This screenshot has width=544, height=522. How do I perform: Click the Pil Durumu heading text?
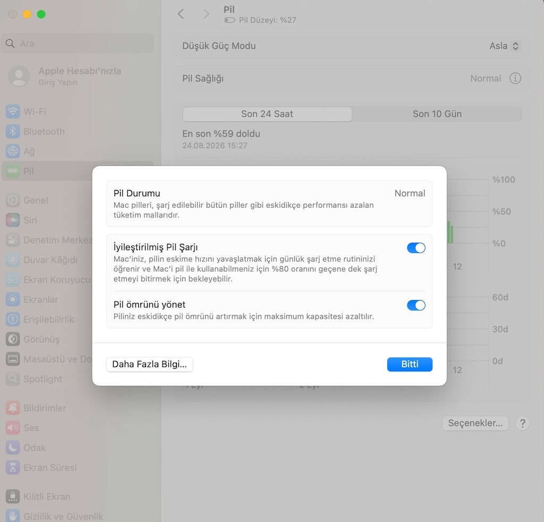click(x=137, y=193)
